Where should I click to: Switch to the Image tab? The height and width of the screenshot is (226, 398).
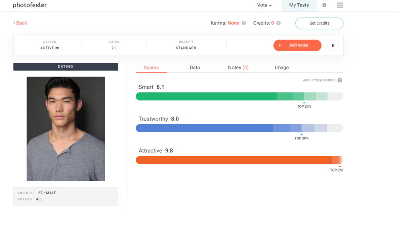click(282, 68)
